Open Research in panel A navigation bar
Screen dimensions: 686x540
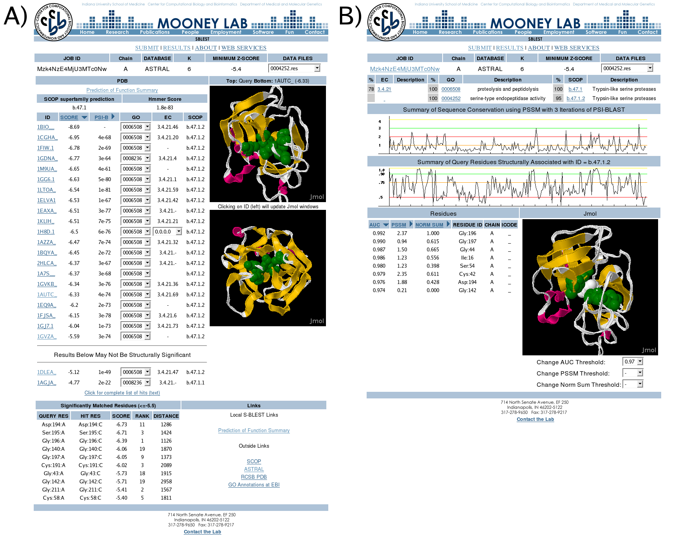(x=117, y=32)
